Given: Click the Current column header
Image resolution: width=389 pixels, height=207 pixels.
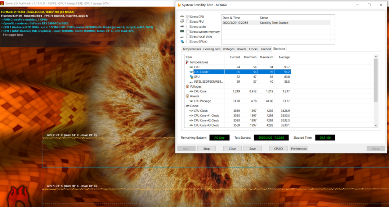Looking at the screenshot, I should point(233,57).
